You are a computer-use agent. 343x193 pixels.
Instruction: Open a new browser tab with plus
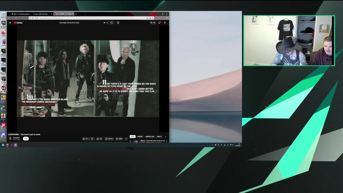coord(76,14)
